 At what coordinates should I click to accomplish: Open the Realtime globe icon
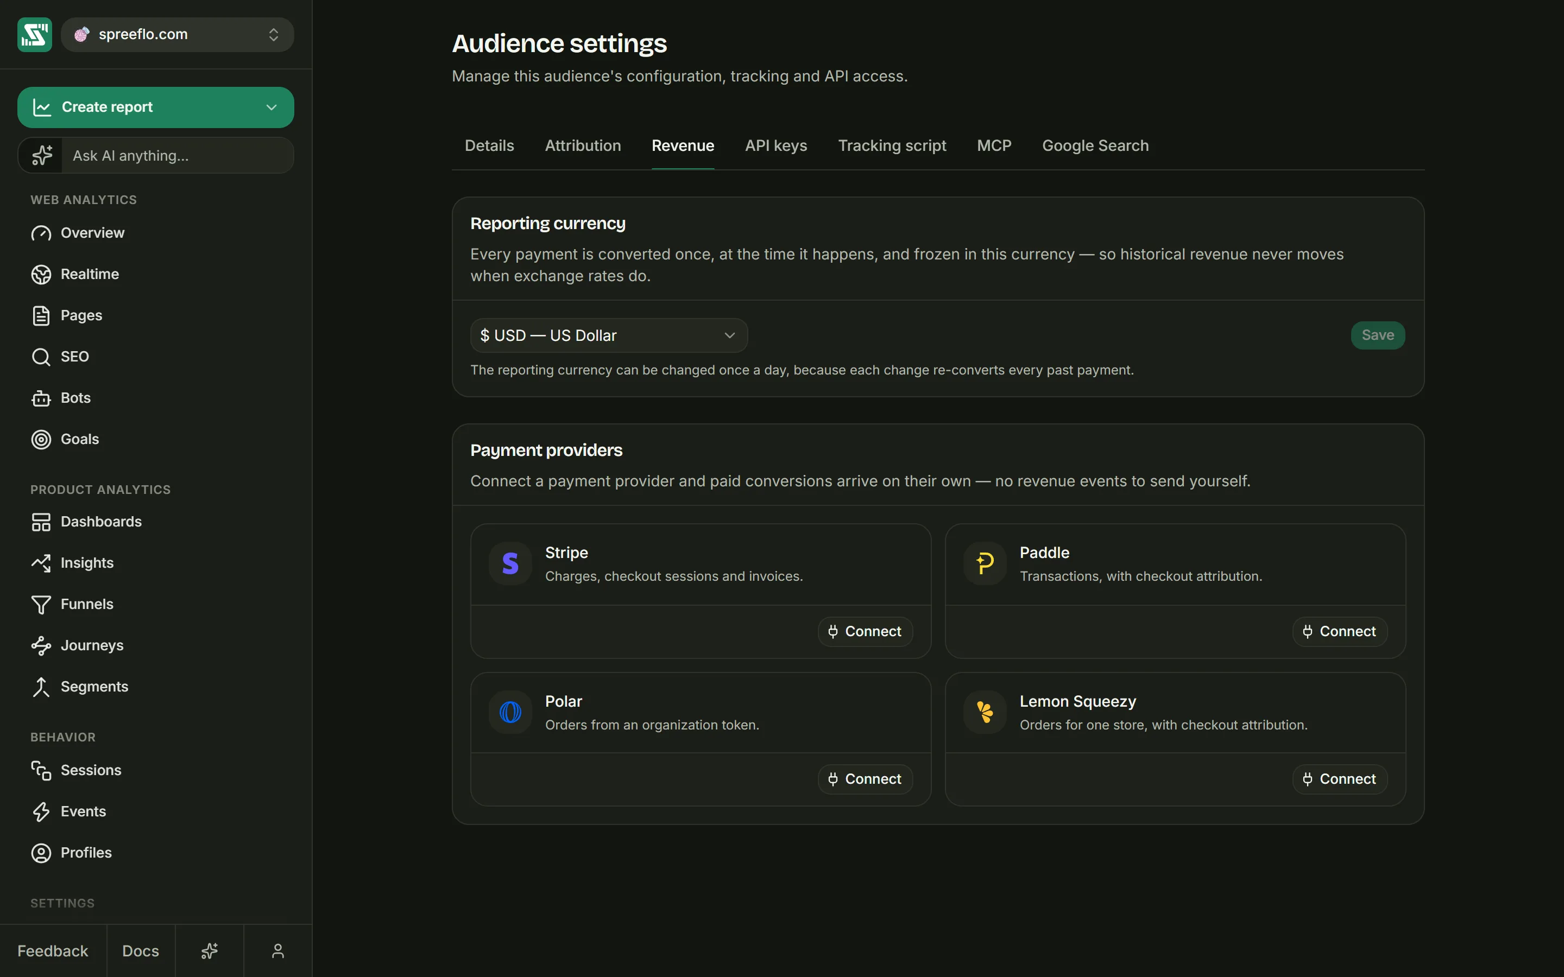tap(41, 275)
